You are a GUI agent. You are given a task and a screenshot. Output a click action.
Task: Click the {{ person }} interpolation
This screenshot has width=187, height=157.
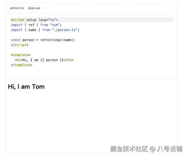52,60
